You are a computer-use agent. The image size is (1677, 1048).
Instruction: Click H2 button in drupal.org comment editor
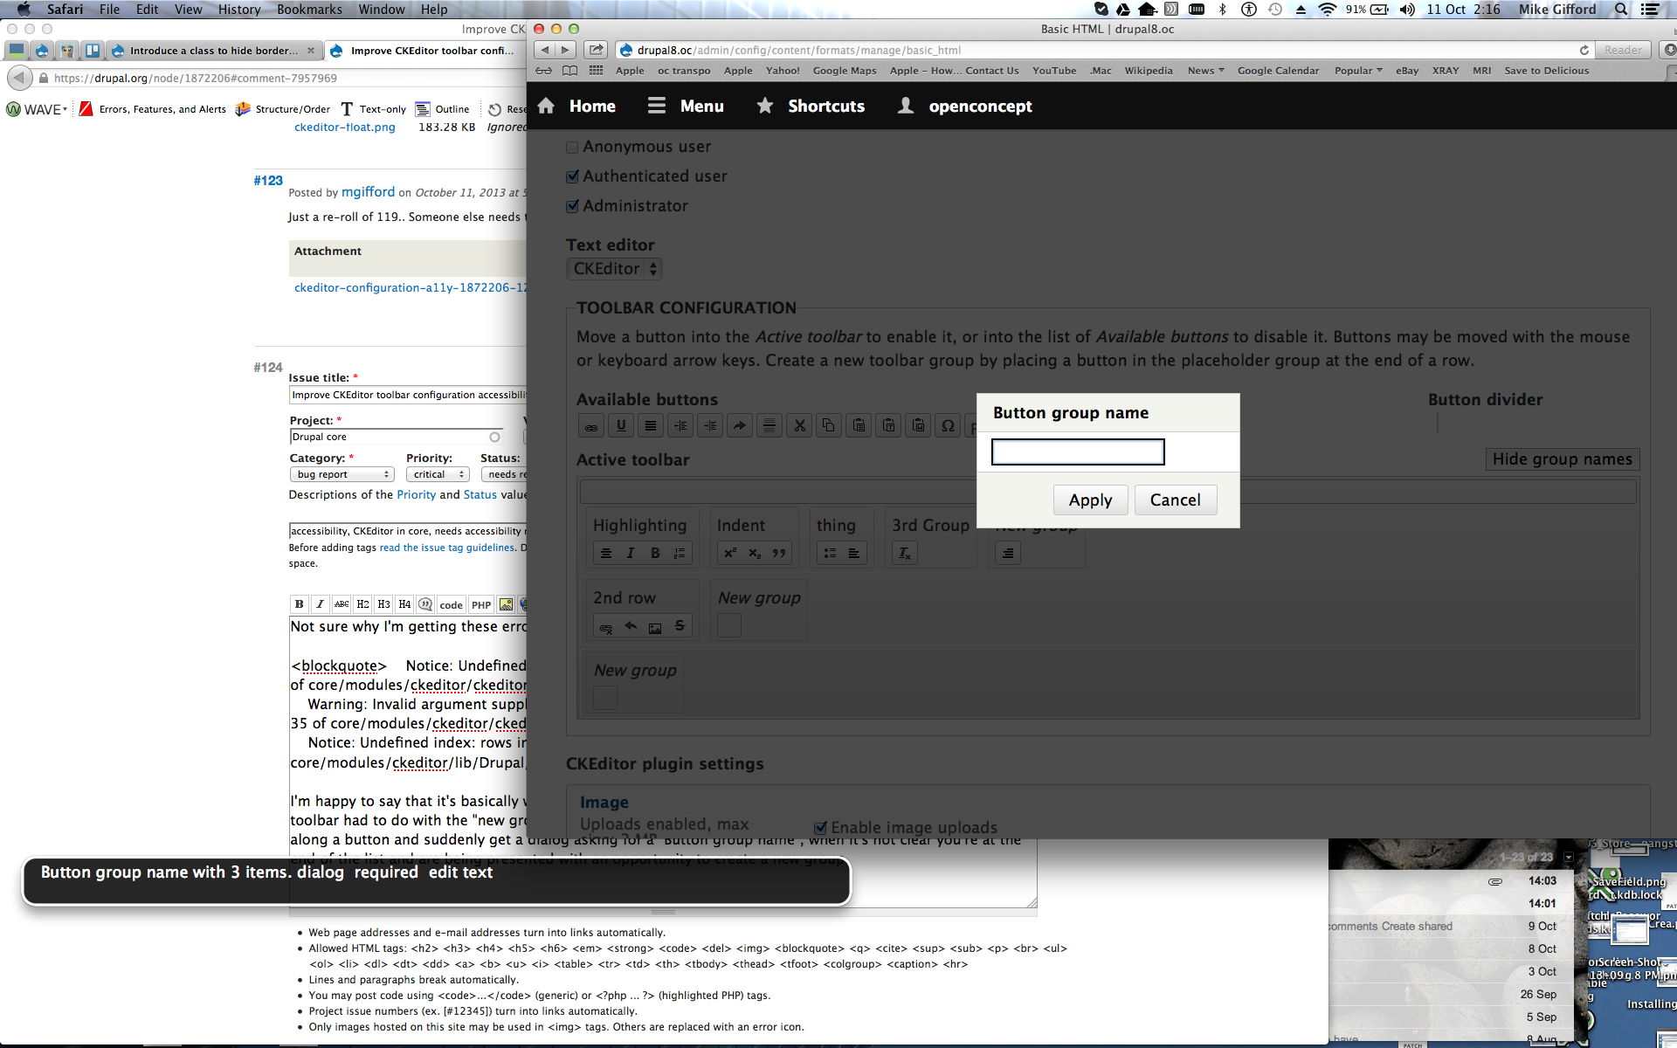click(362, 604)
